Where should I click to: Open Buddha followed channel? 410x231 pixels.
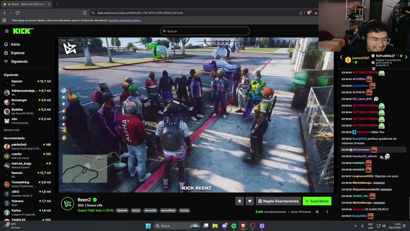click(x=27, y=111)
